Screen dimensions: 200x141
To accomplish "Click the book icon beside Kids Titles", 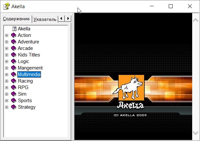I will 14,55.
